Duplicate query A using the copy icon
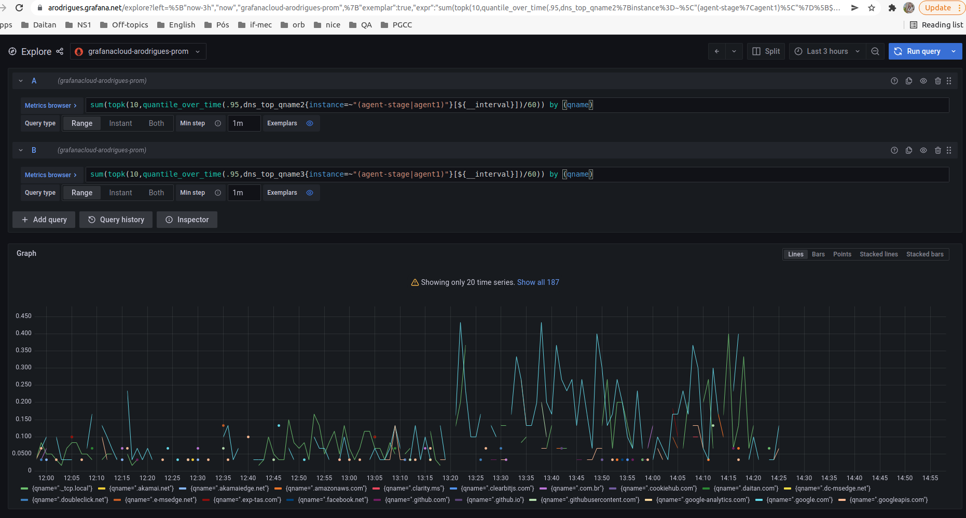The image size is (966, 518). coord(908,81)
